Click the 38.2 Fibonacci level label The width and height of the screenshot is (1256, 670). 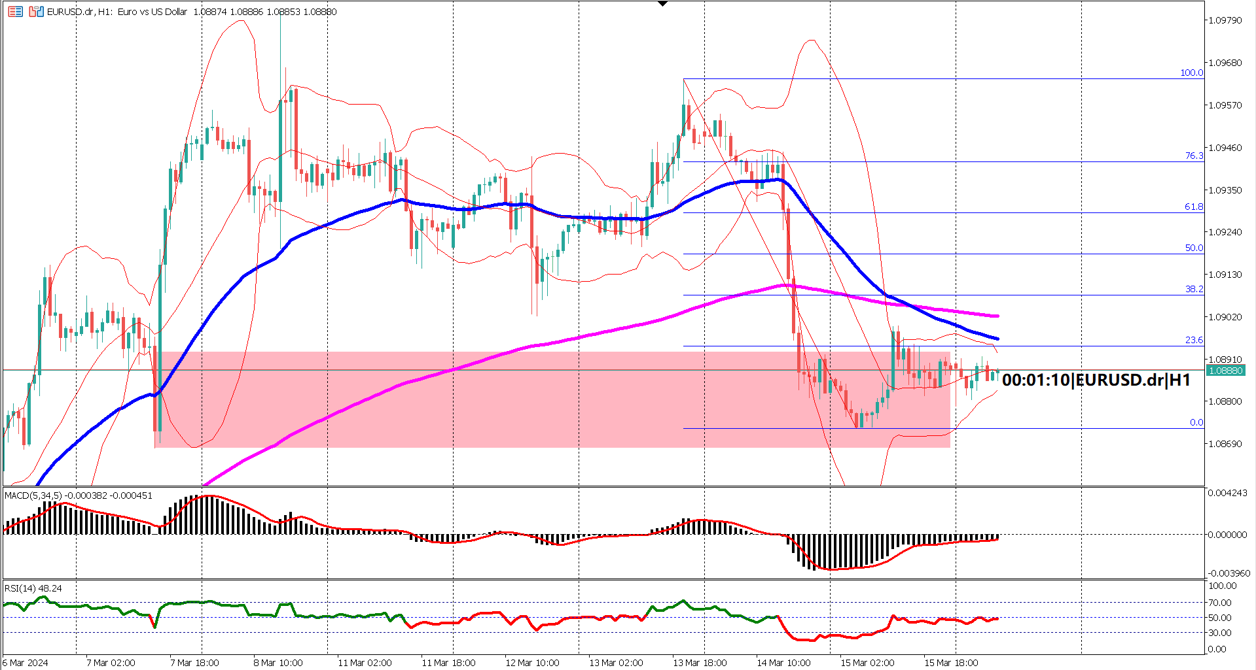pos(1194,289)
